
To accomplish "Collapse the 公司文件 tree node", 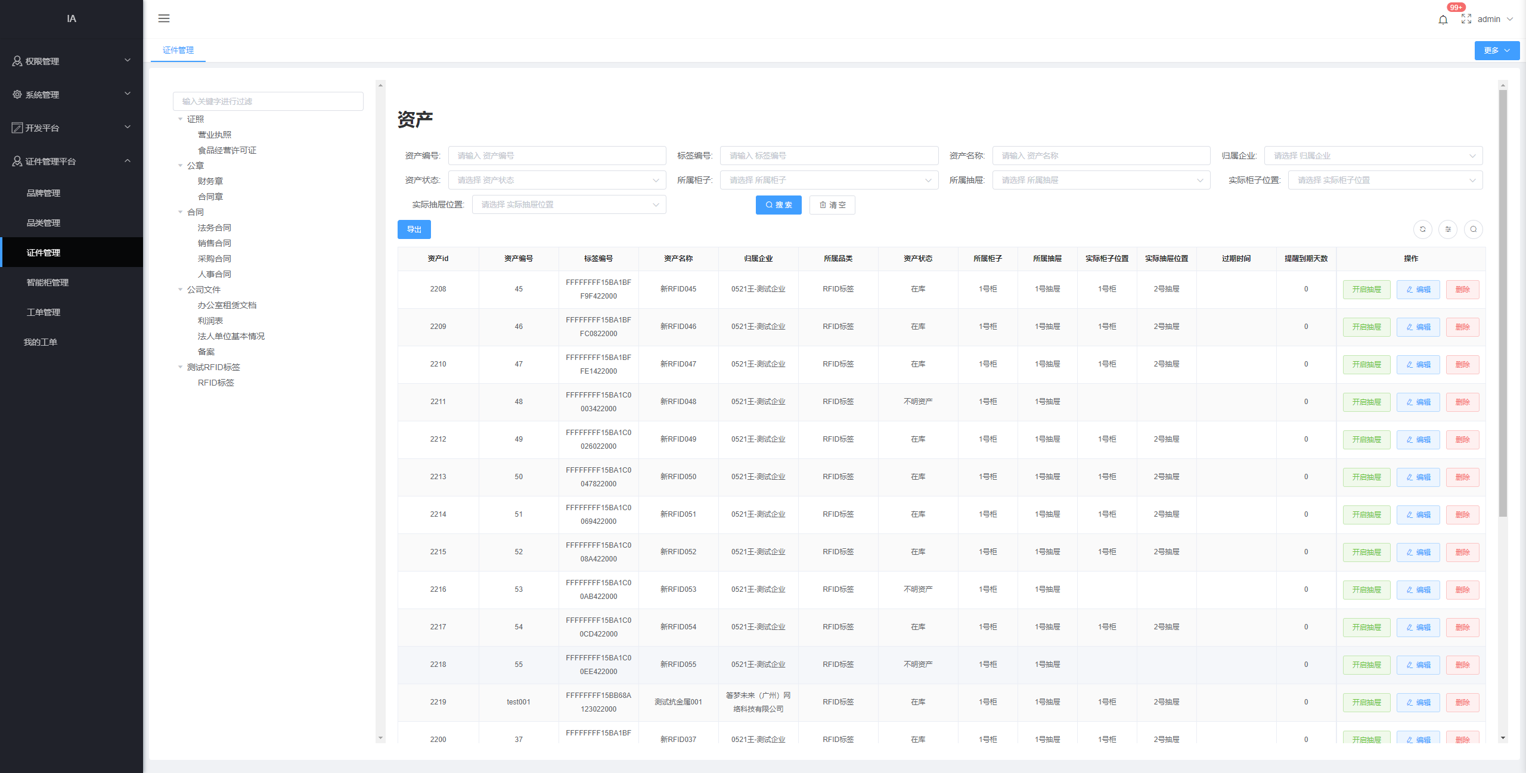I will coord(181,290).
